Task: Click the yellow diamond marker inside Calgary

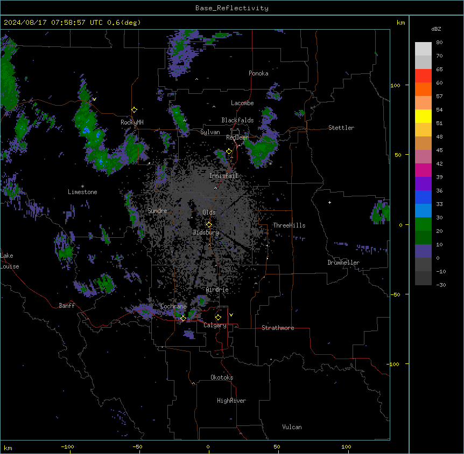Action: pos(218,318)
